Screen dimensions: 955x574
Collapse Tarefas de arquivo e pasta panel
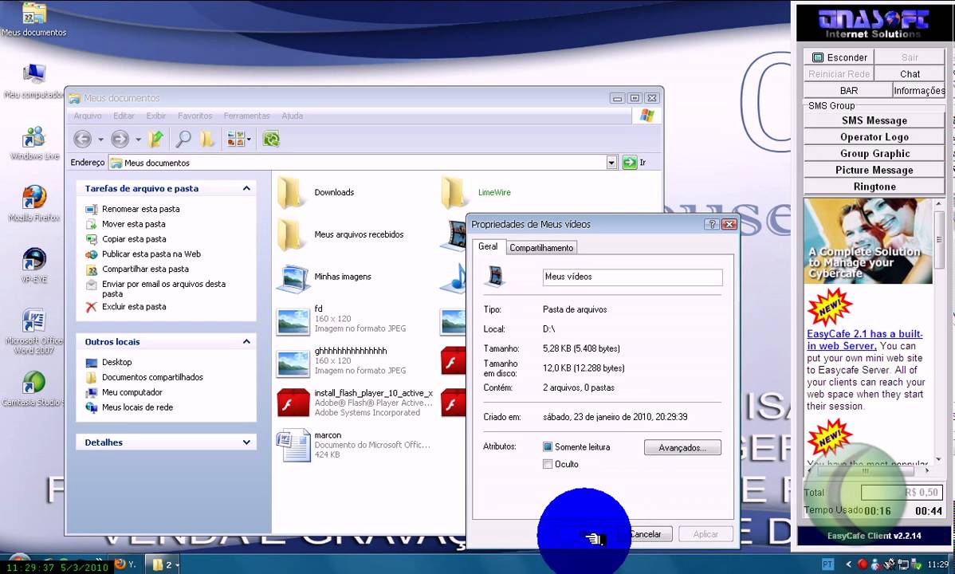coord(246,188)
